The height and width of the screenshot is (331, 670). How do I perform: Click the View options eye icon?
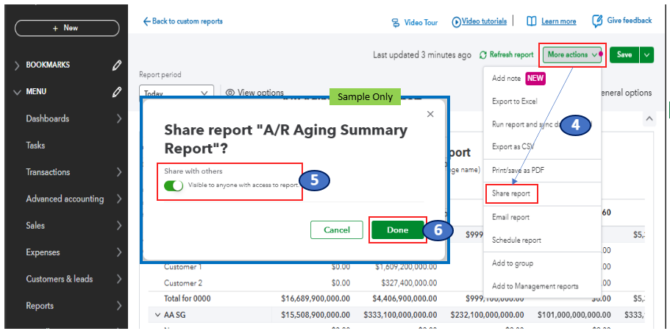point(230,92)
